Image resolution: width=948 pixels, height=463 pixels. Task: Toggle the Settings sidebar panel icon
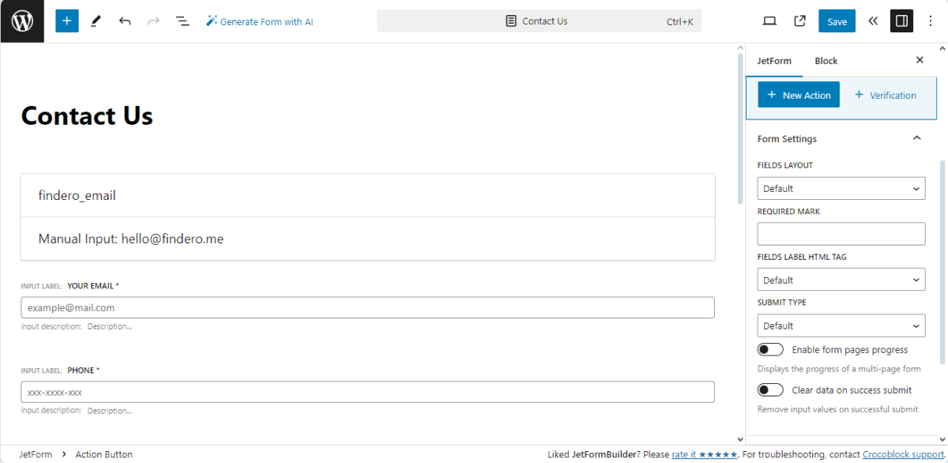coord(901,21)
